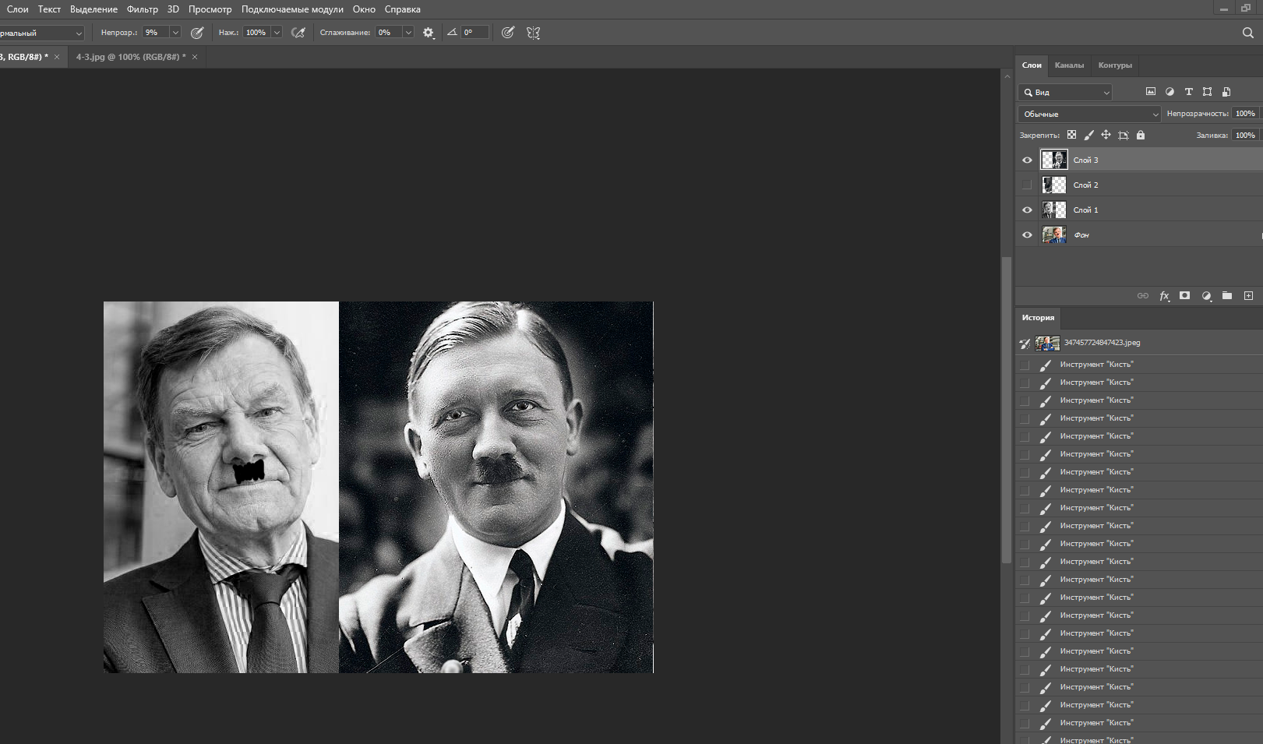The image size is (1263, 744).
Task: Open the Вид layer filter dropdown
Action: click(1066, 92)
